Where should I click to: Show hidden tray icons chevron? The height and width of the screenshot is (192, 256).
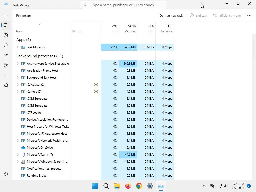(x=204, y=186)
